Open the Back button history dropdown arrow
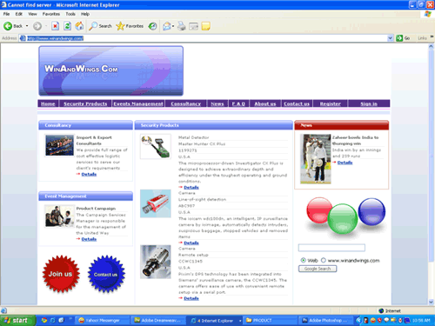This screenshot has width=435, height=326. [x=27, y=26]
